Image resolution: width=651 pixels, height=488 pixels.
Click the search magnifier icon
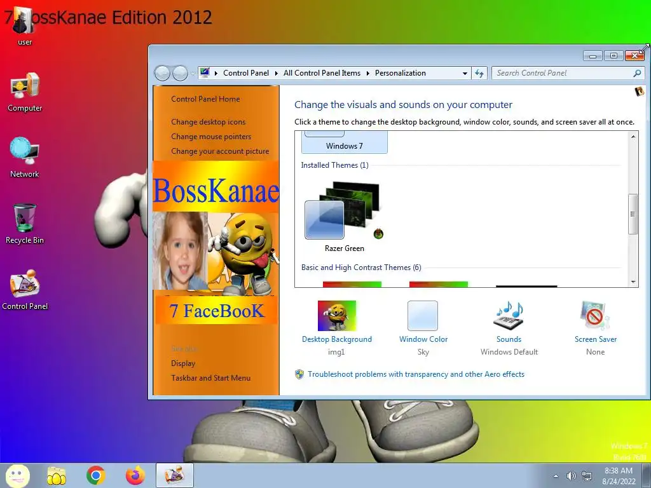(637, 74)
